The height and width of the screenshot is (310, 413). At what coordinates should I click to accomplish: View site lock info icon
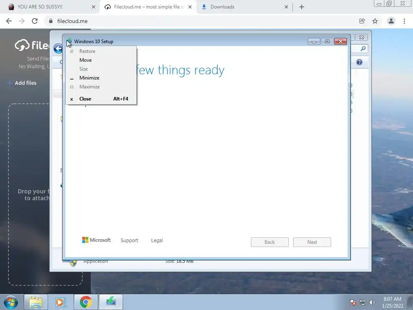point(51,21)
